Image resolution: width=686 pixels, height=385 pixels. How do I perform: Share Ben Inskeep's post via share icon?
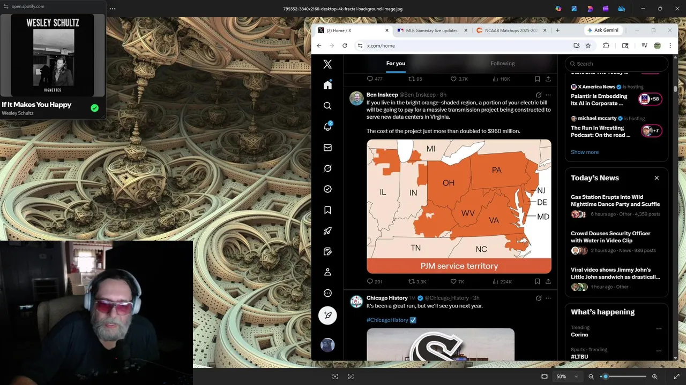coord(548,281)
